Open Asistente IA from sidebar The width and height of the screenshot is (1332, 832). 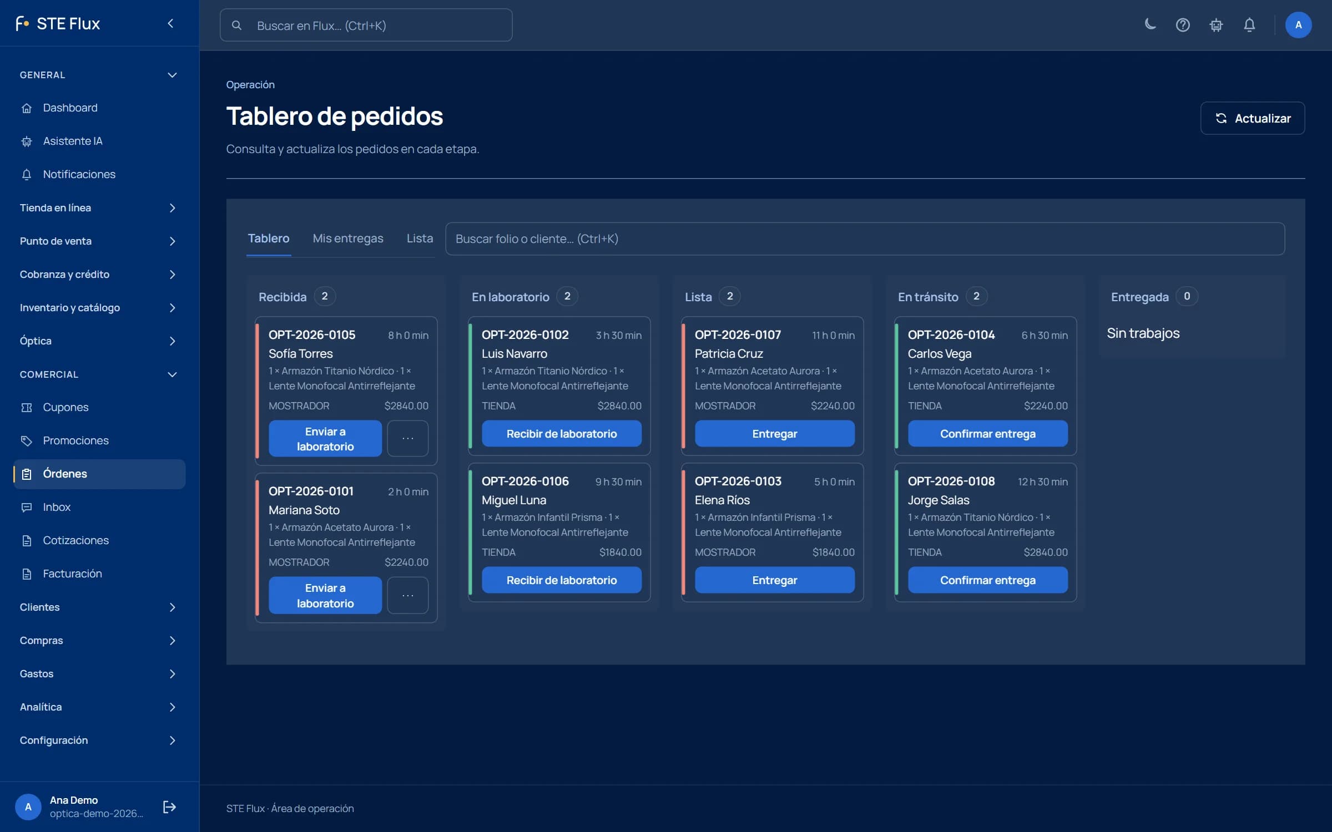tap(100, 141)
